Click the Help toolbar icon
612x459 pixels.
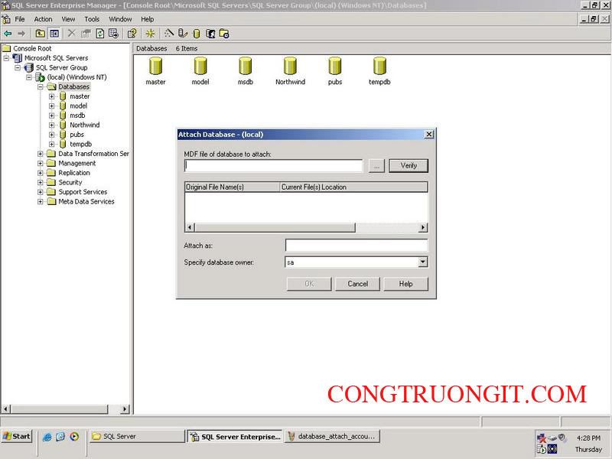coord(132,34)
